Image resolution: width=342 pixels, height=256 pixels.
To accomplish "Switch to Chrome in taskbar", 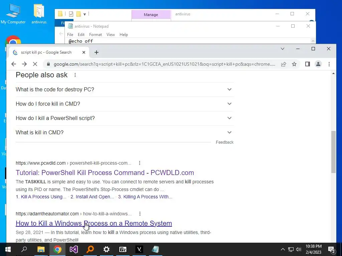I will click(x=57, y=249).
